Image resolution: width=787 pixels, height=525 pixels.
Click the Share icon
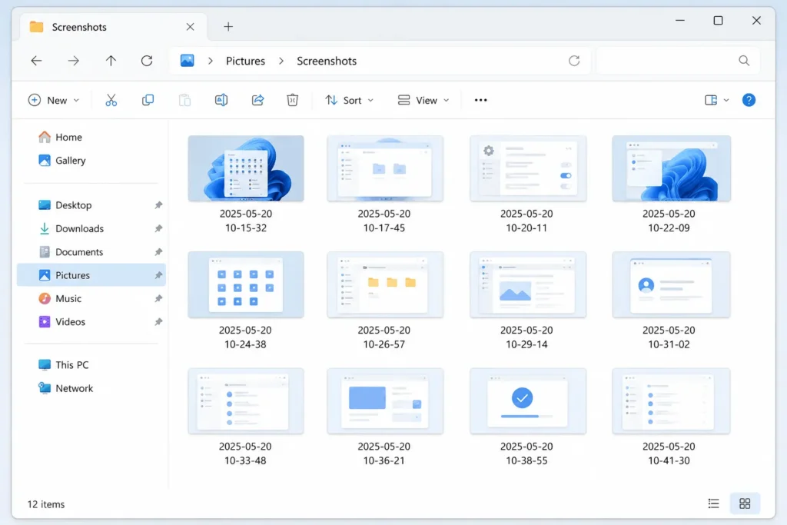[257, 101]
